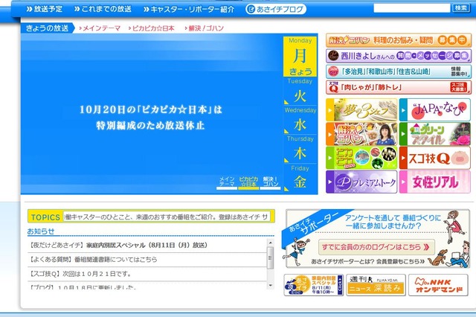Select Thursday 木 day tab

coord(300,149)
